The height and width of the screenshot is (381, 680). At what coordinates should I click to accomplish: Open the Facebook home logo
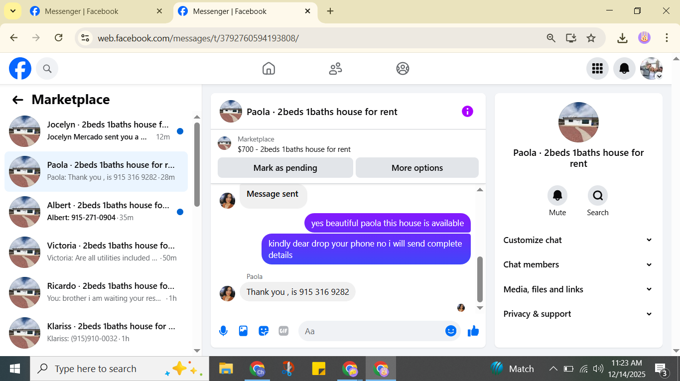[x=20, y=69]
